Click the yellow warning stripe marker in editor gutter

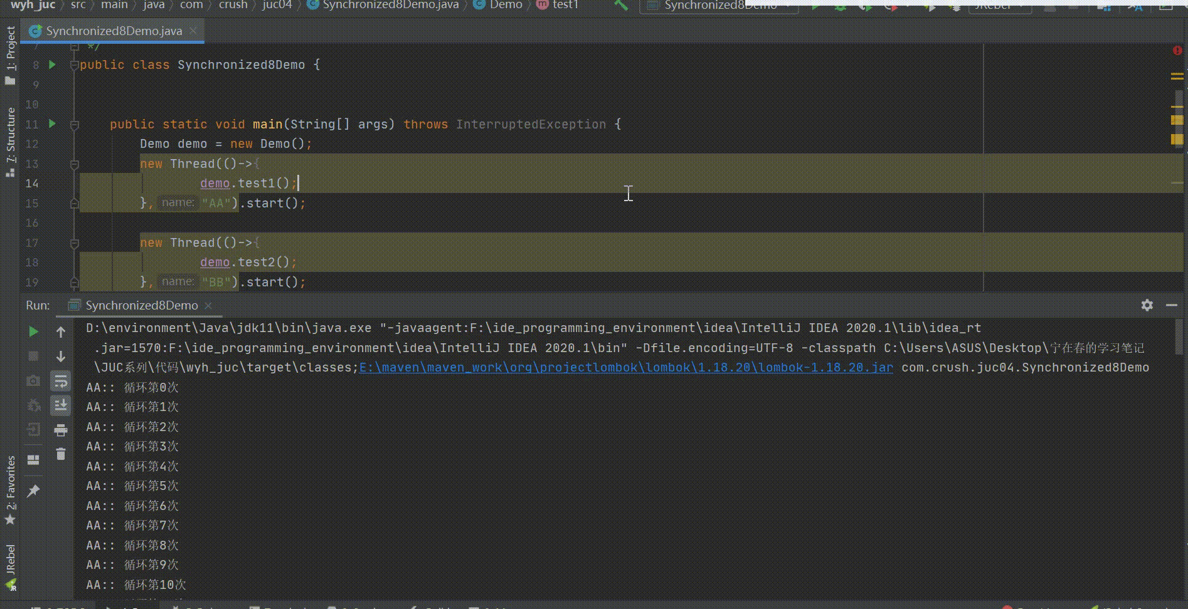click(x=1177, y=76)
